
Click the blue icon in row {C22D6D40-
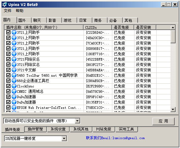[14, 33]
